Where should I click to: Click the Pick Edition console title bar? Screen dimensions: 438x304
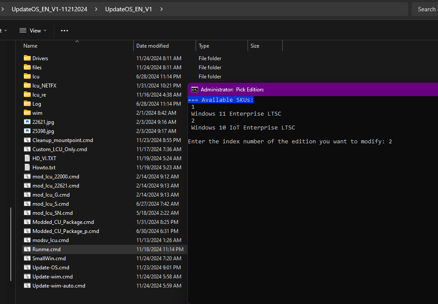313,89
